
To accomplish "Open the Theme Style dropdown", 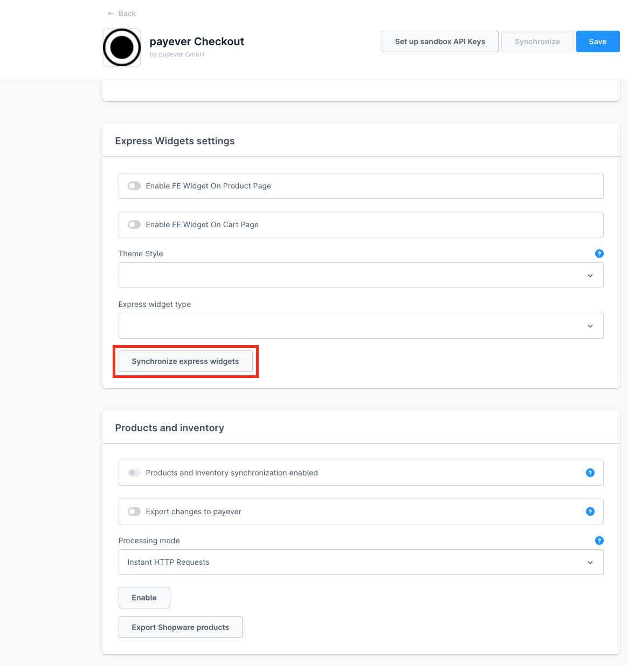I will click(361, 275).
